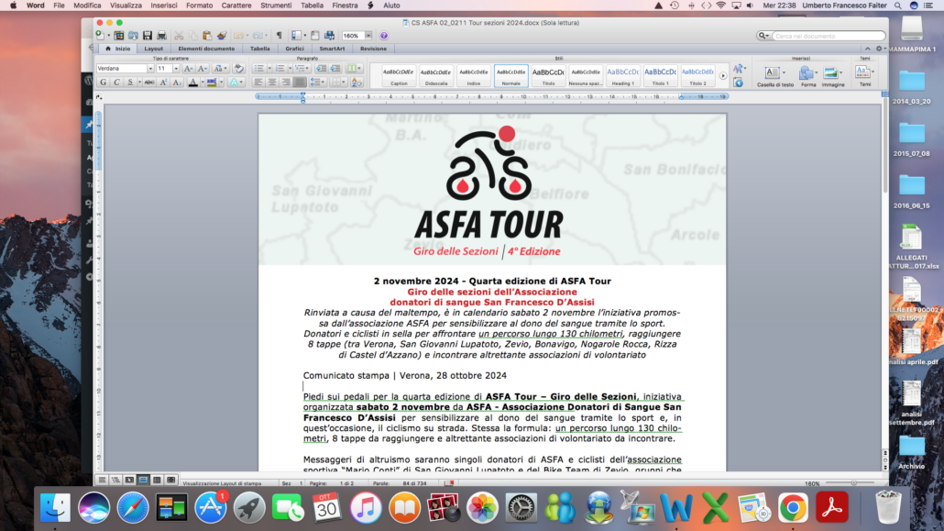Align text to the right

click(x=285, y=83)
